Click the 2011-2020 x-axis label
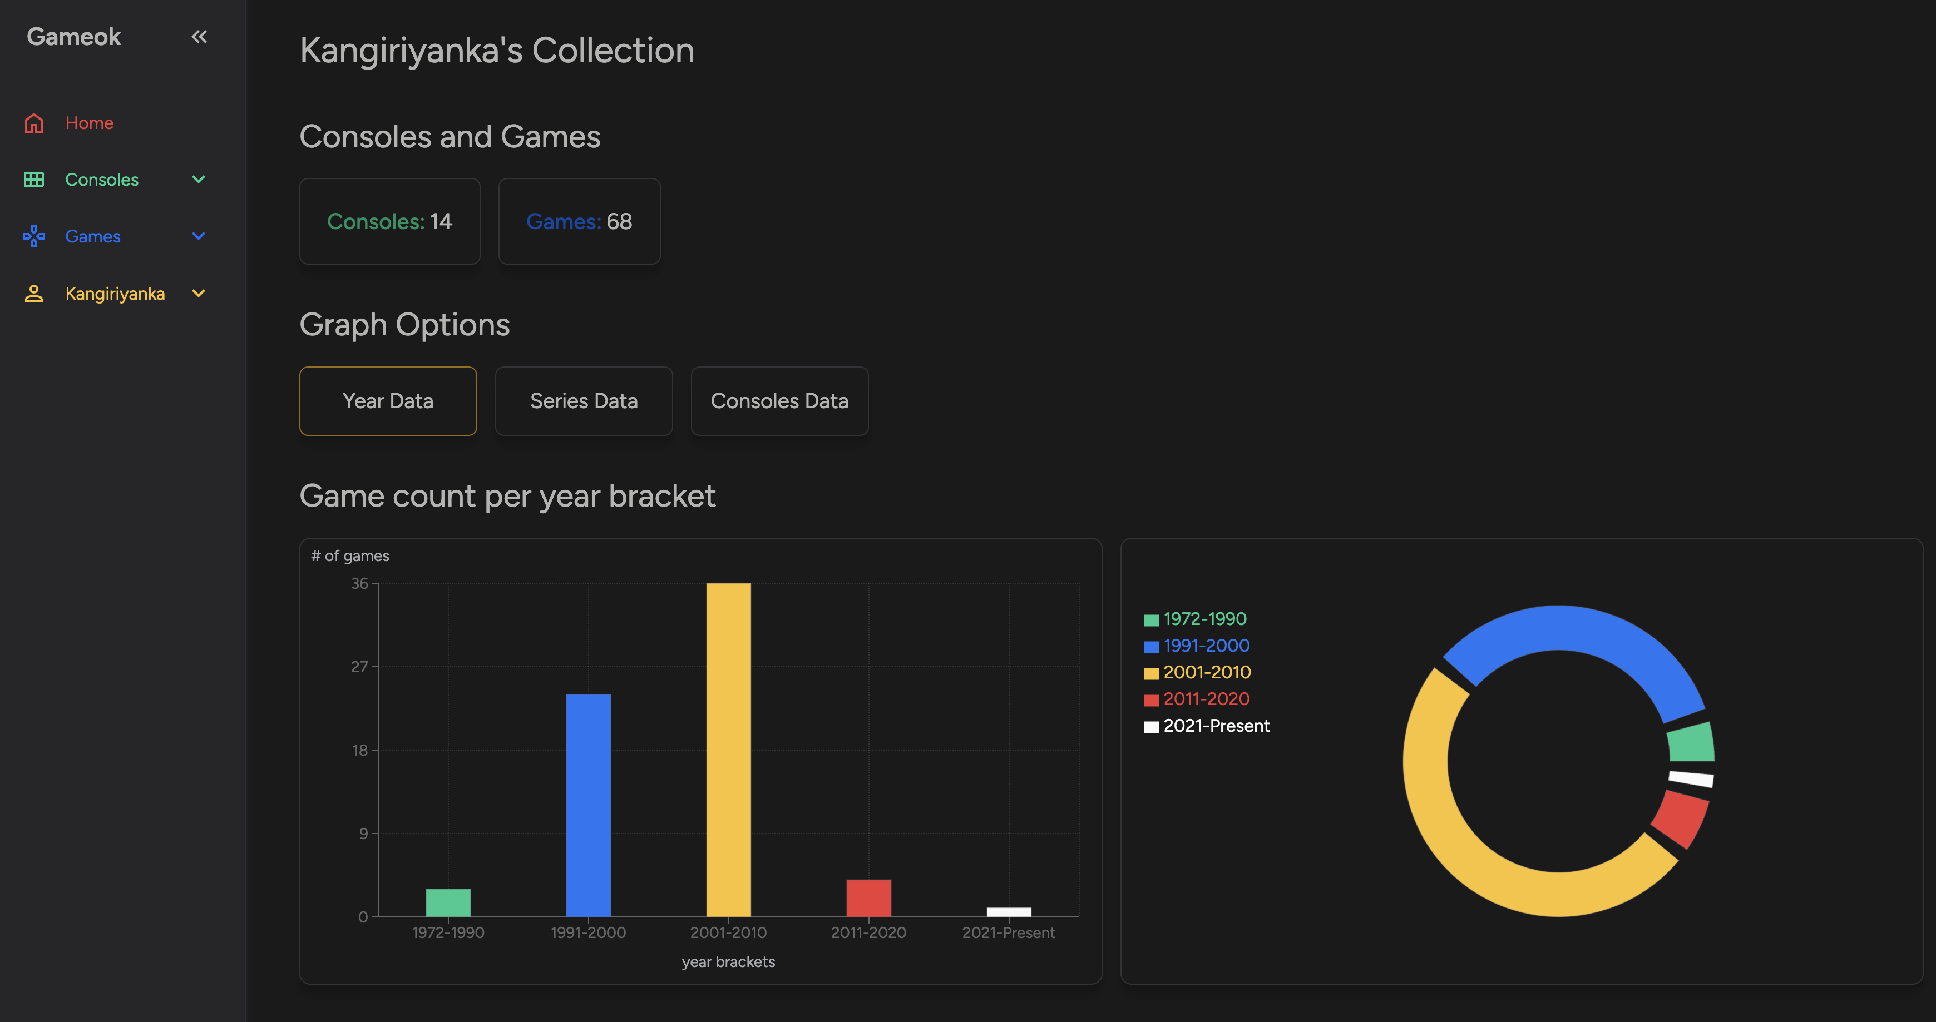 tap(869, 932)
